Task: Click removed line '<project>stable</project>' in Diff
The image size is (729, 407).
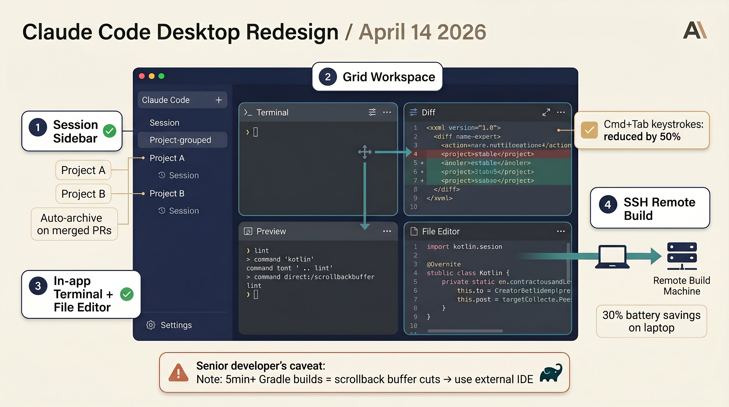Action: click(x=487, y=154)
